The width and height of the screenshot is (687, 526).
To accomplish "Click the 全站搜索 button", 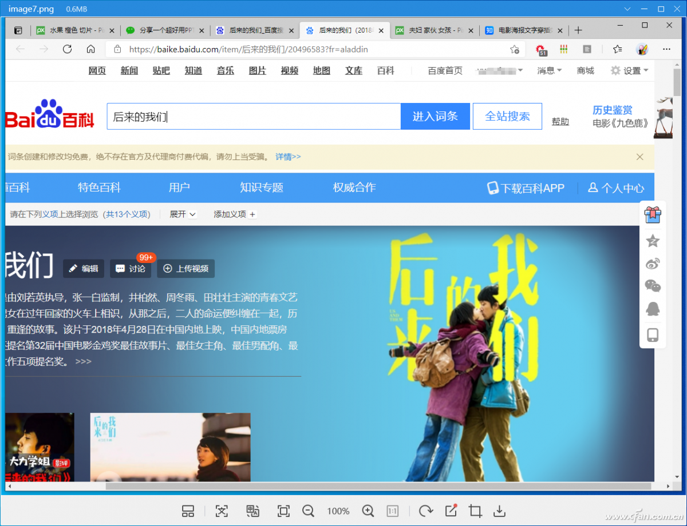I will (x=507, y=116).
